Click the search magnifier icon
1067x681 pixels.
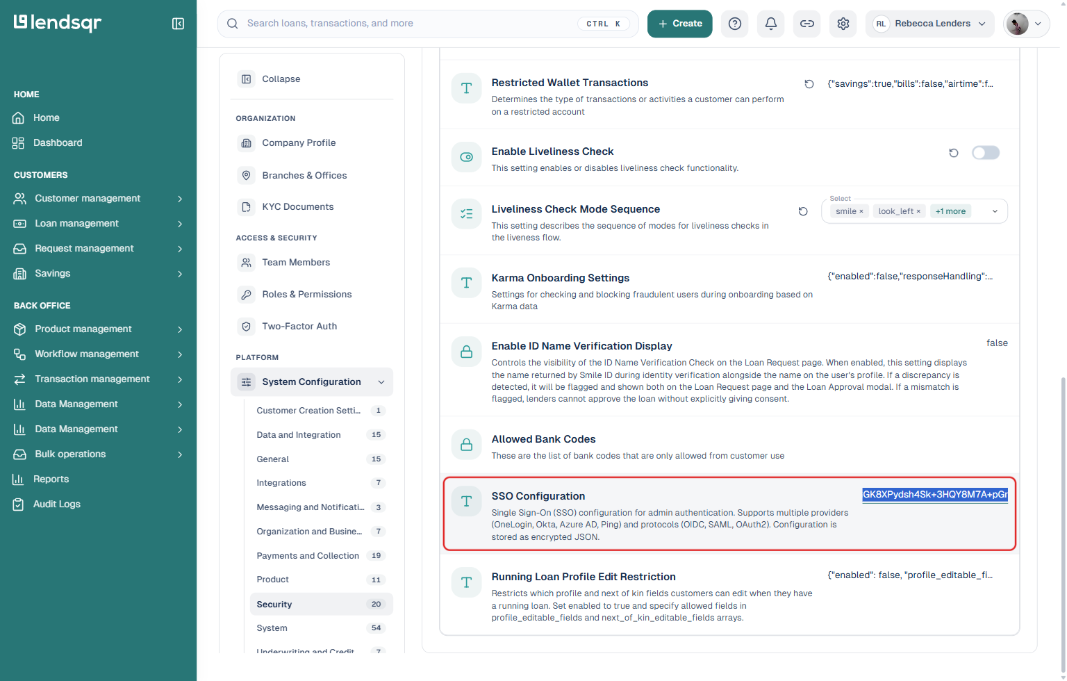(x=233, y=24)
